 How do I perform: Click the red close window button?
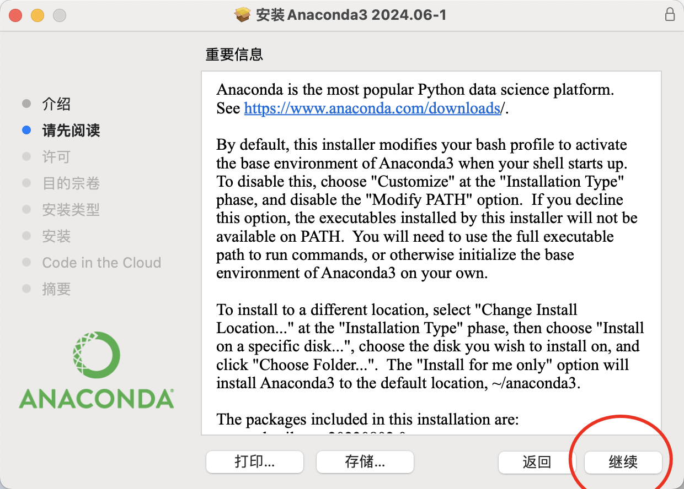pos(15,15)
